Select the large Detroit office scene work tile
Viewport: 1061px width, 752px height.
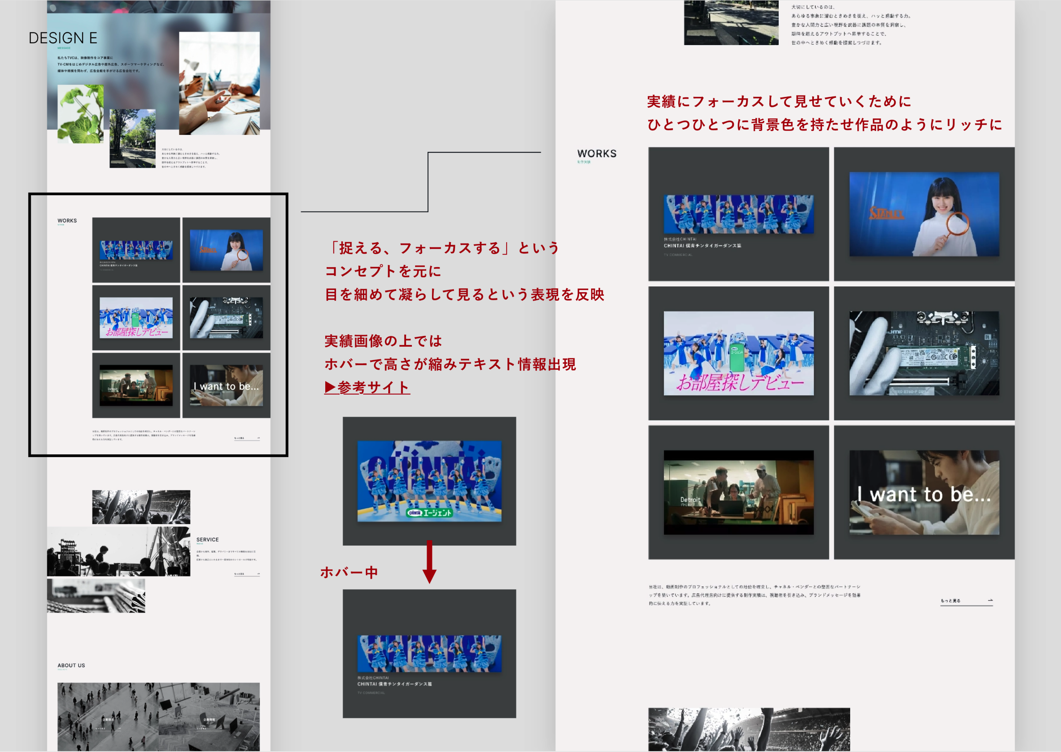(x=738, y=492)
